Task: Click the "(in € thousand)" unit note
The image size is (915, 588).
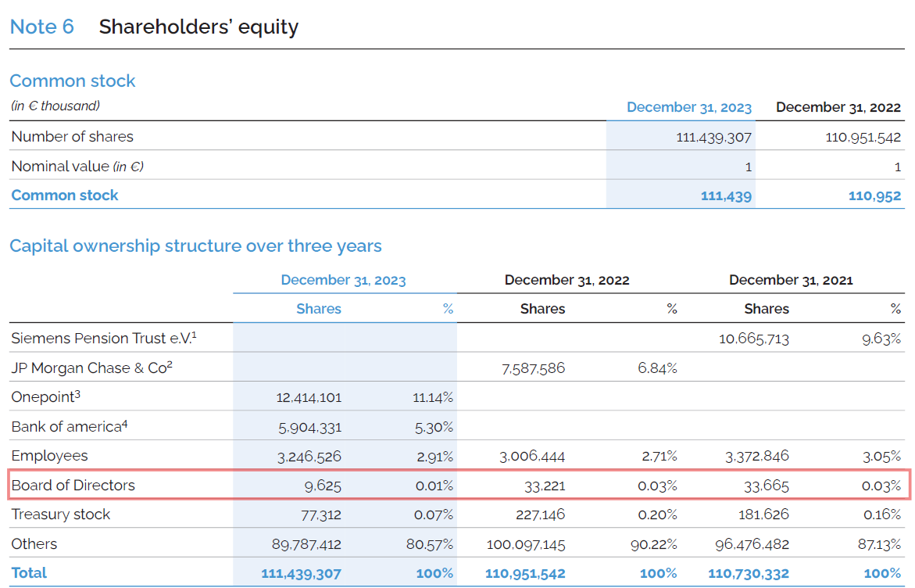Action: click(55, 106)
